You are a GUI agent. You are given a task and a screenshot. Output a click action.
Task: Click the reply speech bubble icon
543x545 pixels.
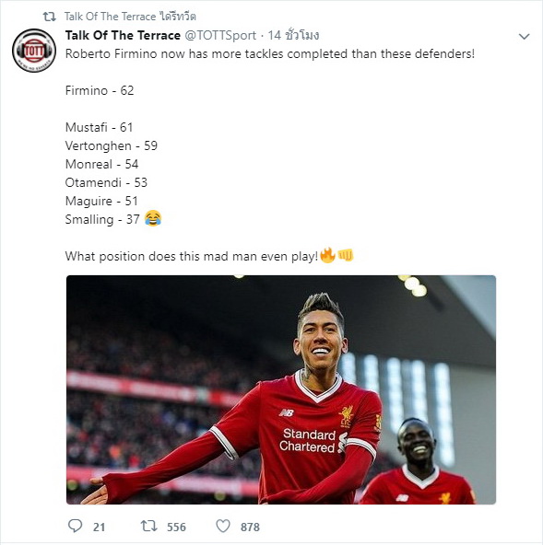coord(75,526)
